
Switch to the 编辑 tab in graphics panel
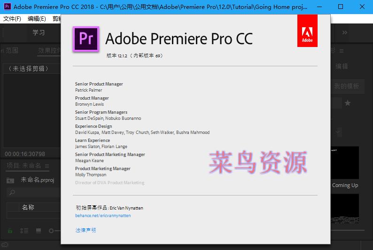tap(342, 66)
